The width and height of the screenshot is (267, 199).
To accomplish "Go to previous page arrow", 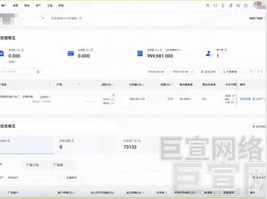I will tap(243, 72).
